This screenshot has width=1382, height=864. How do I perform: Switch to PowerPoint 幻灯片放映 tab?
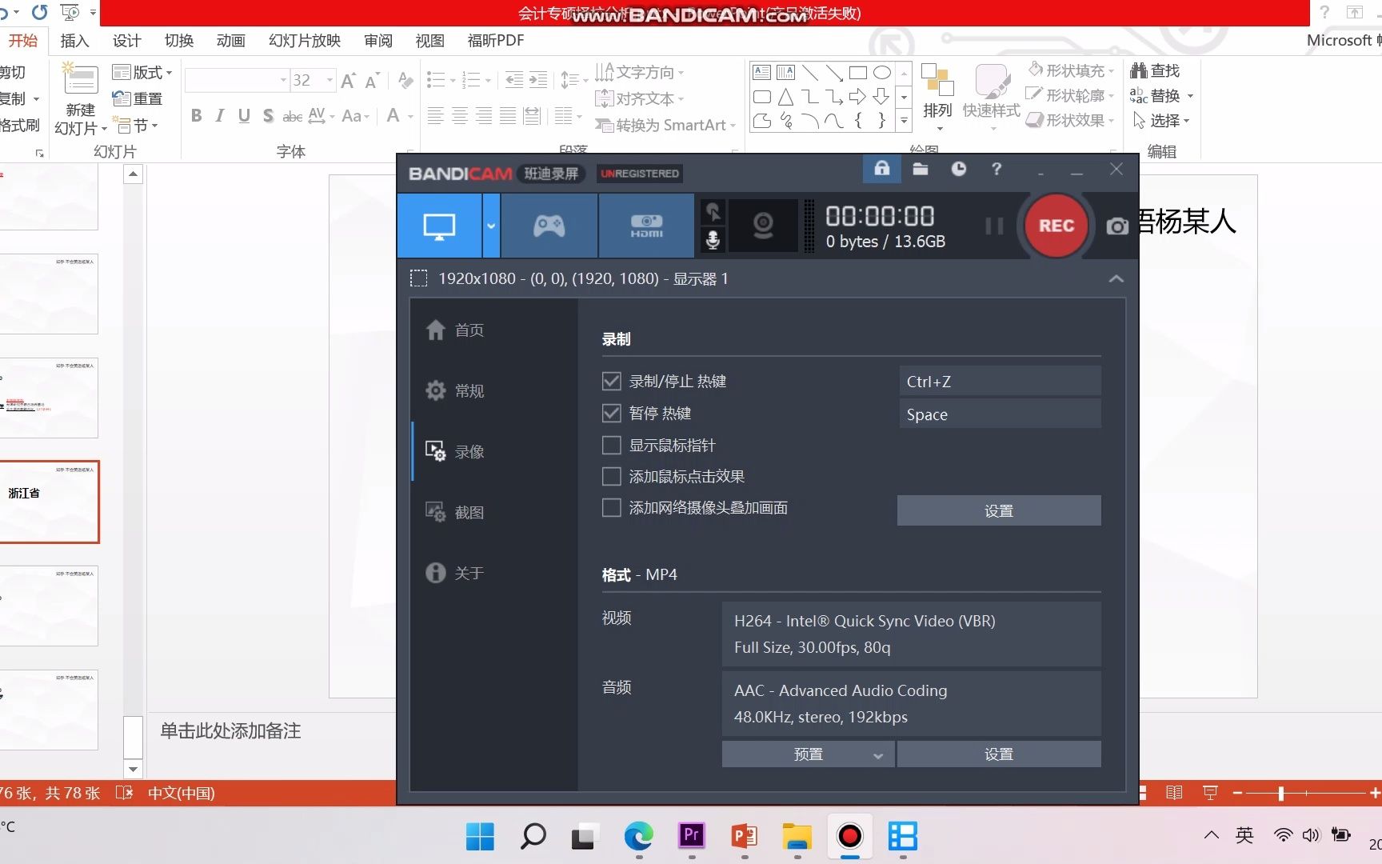[x=305, y=41]
